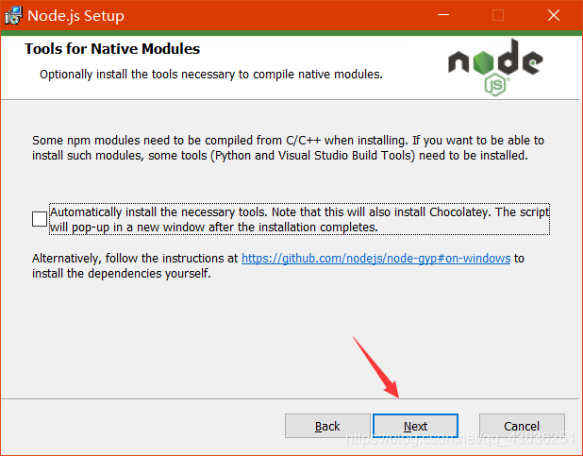This screenshot has width=583, height=456.
Task: Click the 'Tools for Native Modules' heading
Action: [x=112, y=49]
